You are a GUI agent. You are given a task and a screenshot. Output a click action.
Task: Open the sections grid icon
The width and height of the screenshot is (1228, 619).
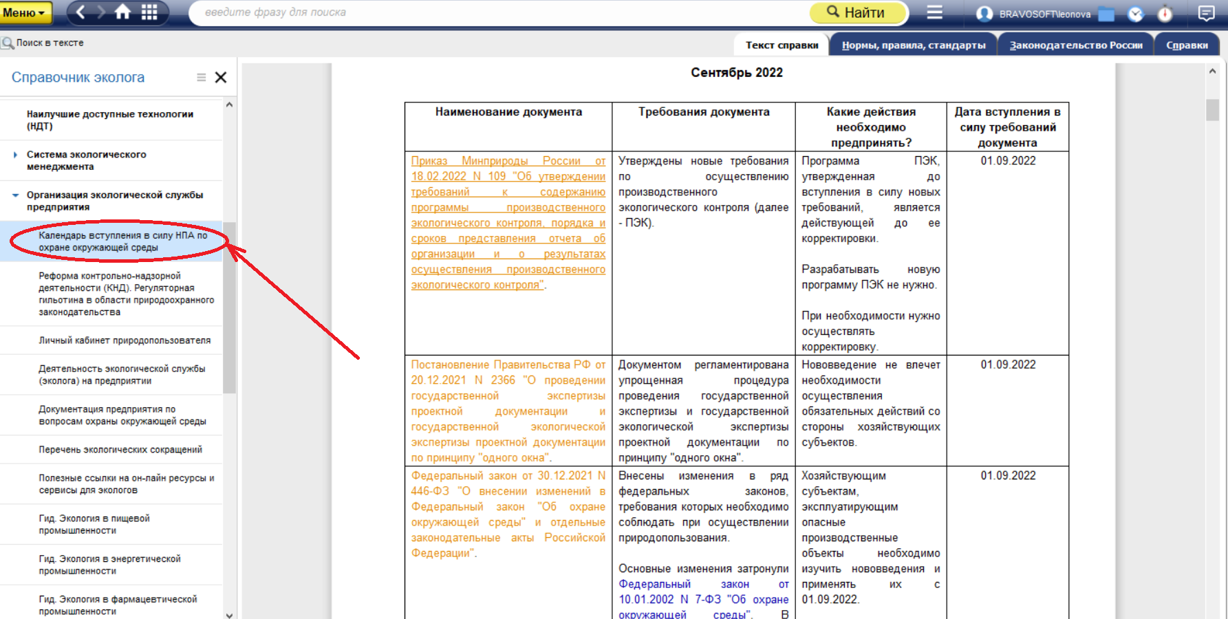pos(149,12)
